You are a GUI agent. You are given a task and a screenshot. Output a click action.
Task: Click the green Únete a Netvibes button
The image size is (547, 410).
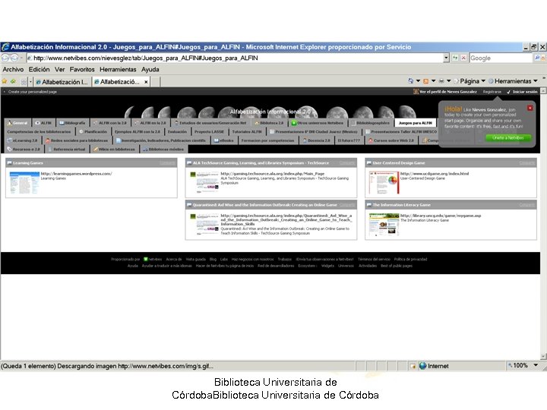[508, 137]
